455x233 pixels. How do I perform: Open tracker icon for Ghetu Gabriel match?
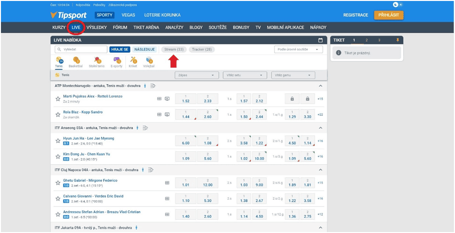tap(167, 183)
